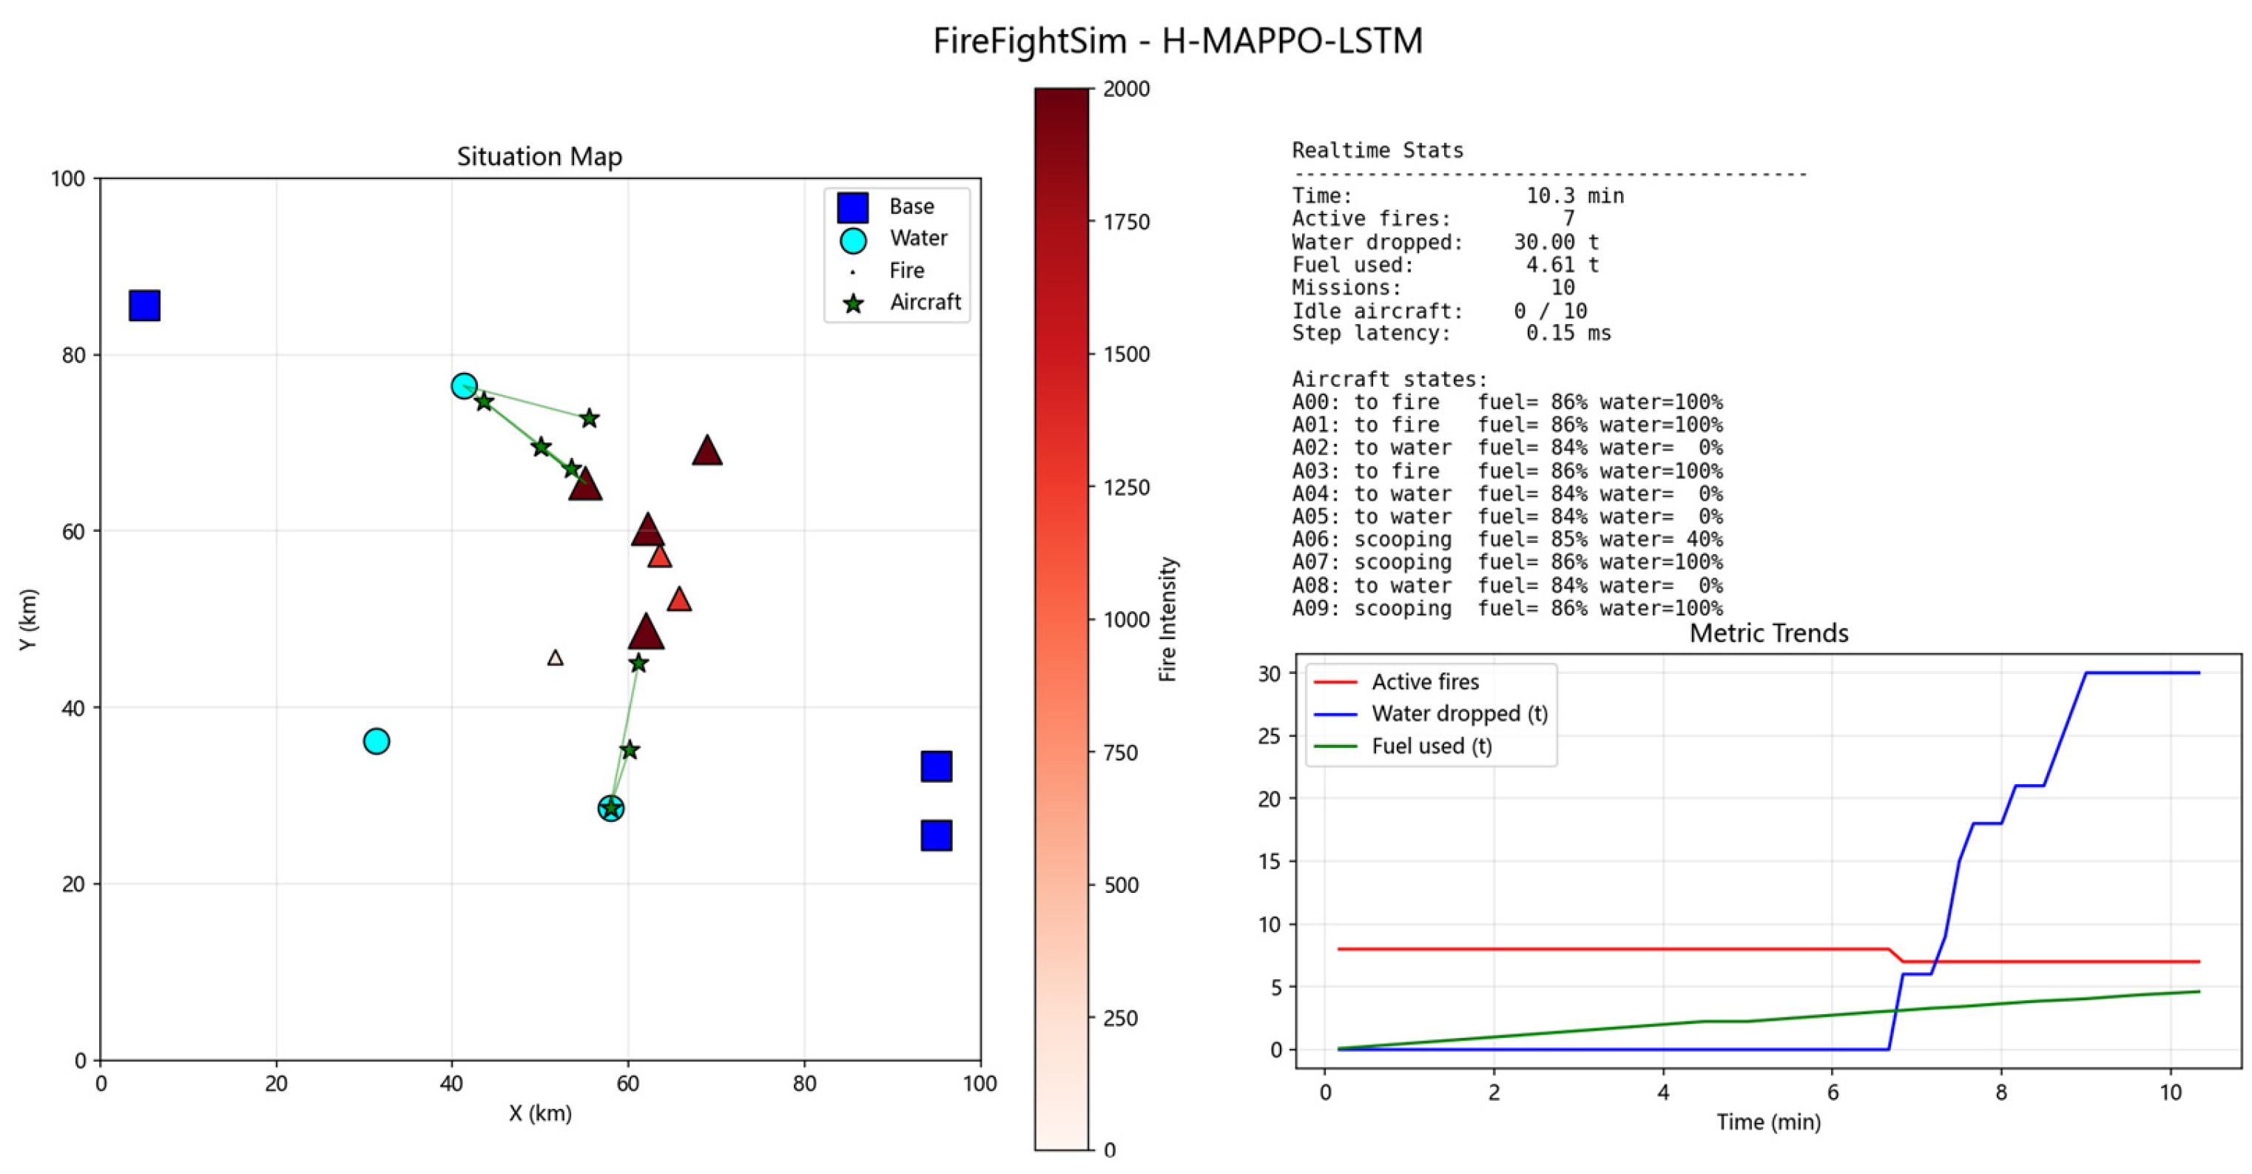Viewport: 2252px width, 1174px height.
Task: Click the upper blue base square on right edge
Action: [937, 766]
